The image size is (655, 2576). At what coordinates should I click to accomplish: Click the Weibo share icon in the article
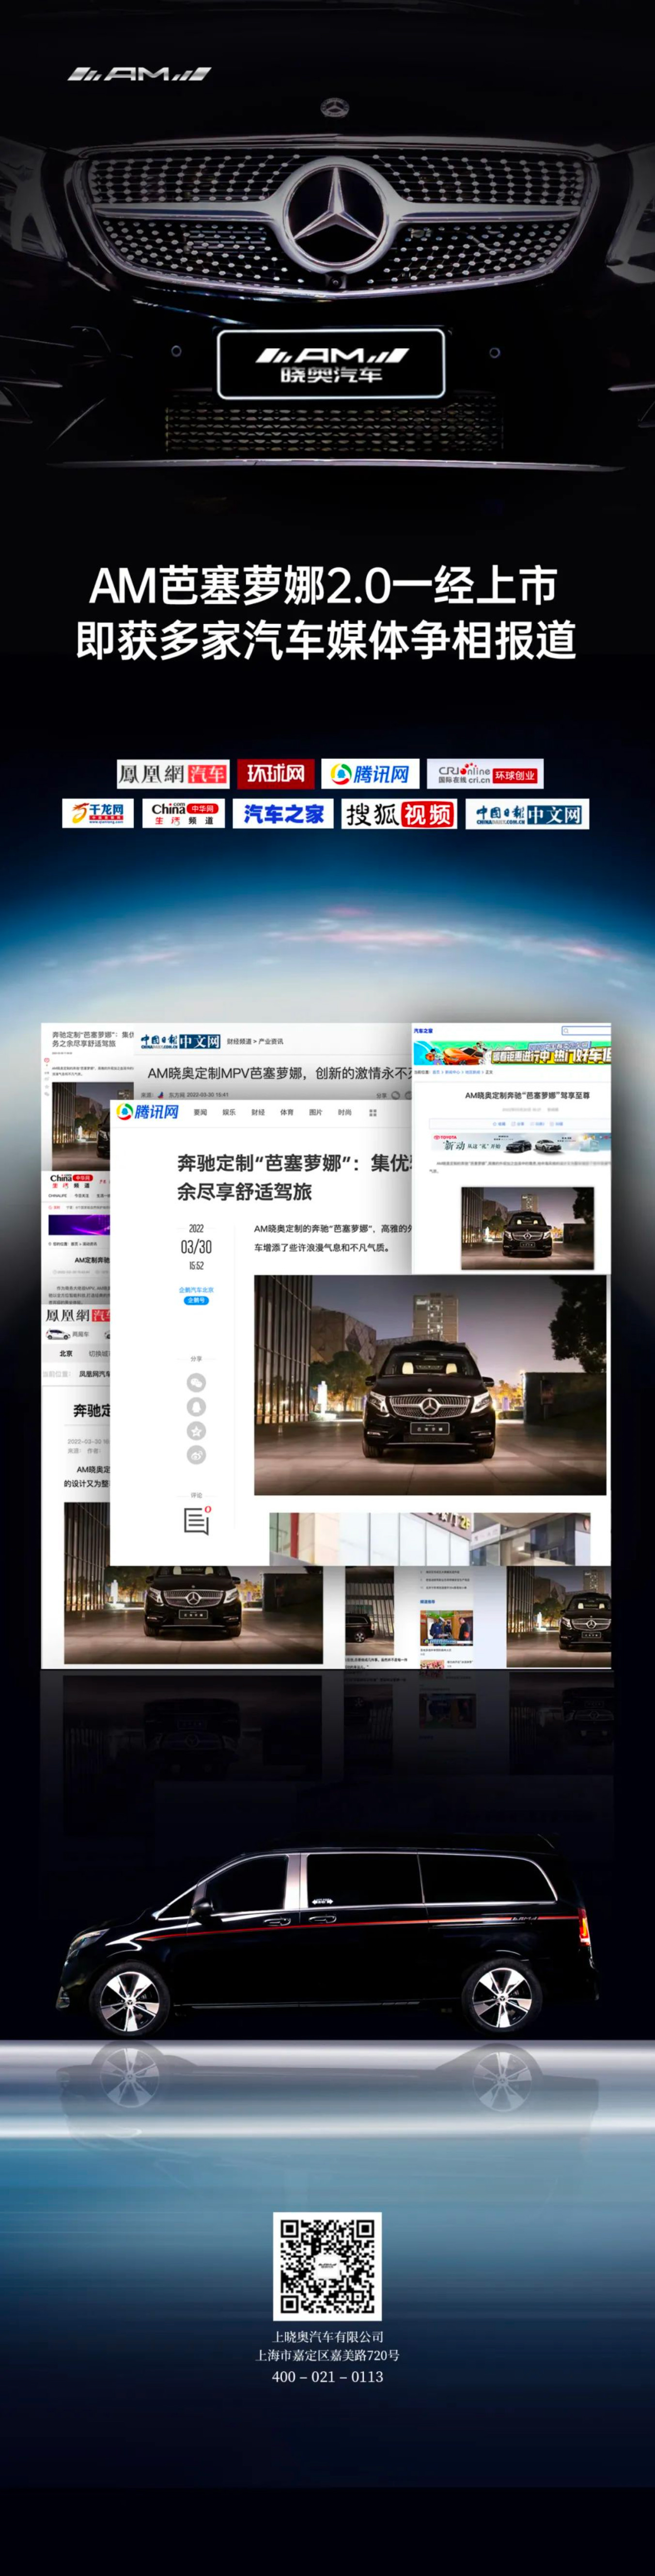point(197,1454)
